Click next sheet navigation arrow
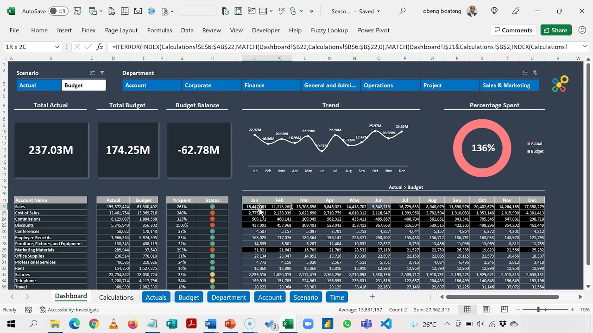The width and height of the screenshot is (593, 333). [x=27, y=297]
